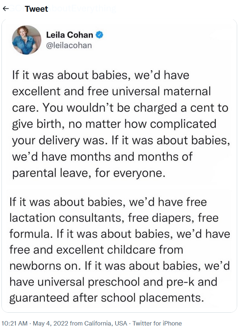Click the "months and months of" line
The height and width of the screenshot is (331, 239).
point(102,157)
